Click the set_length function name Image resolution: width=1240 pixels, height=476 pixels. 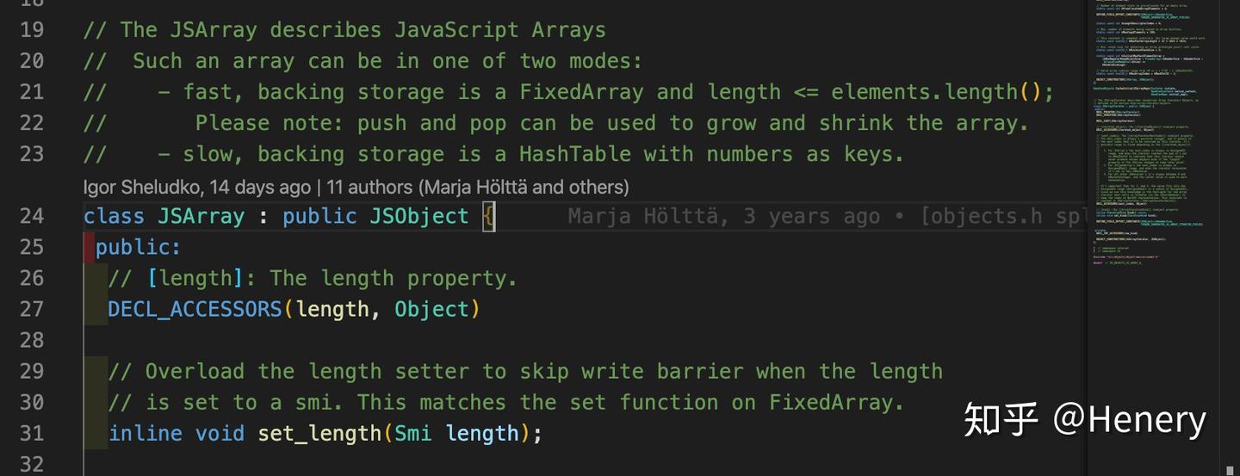[319, 433]
